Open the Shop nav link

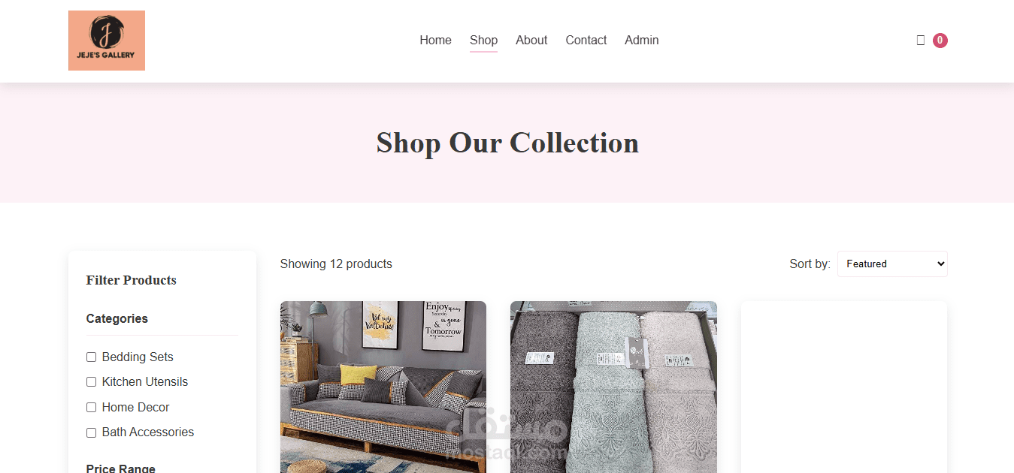pyautogui.click(x=483, y=41)
